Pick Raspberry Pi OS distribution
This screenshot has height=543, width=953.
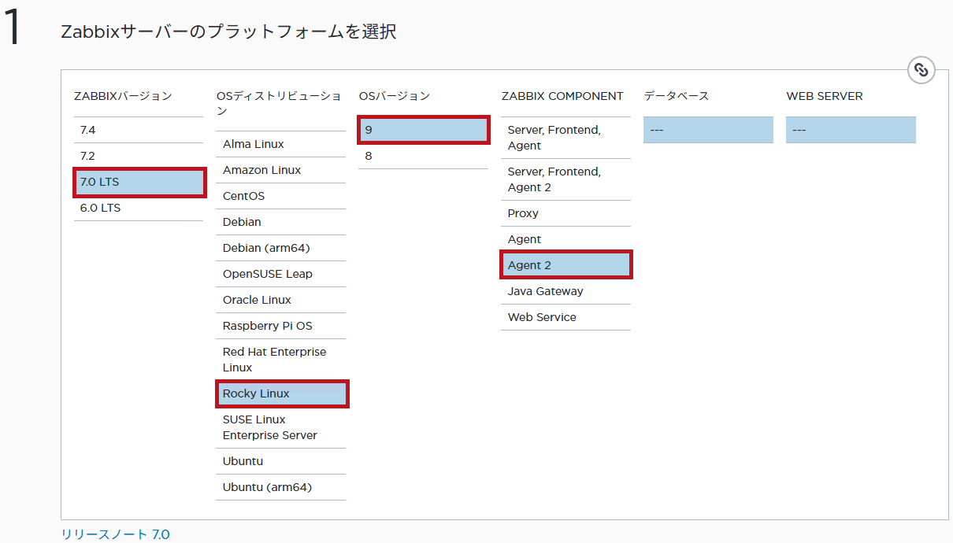(281, 326)
